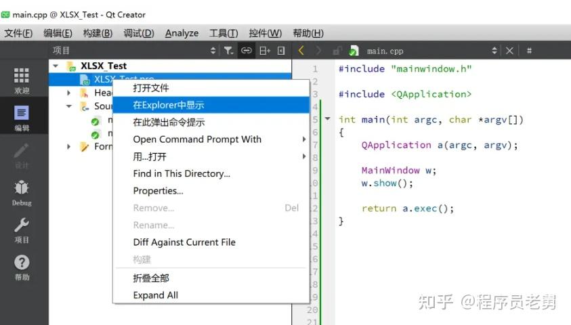
Task: Expand the Forms folder node
Action: point(68,147)
